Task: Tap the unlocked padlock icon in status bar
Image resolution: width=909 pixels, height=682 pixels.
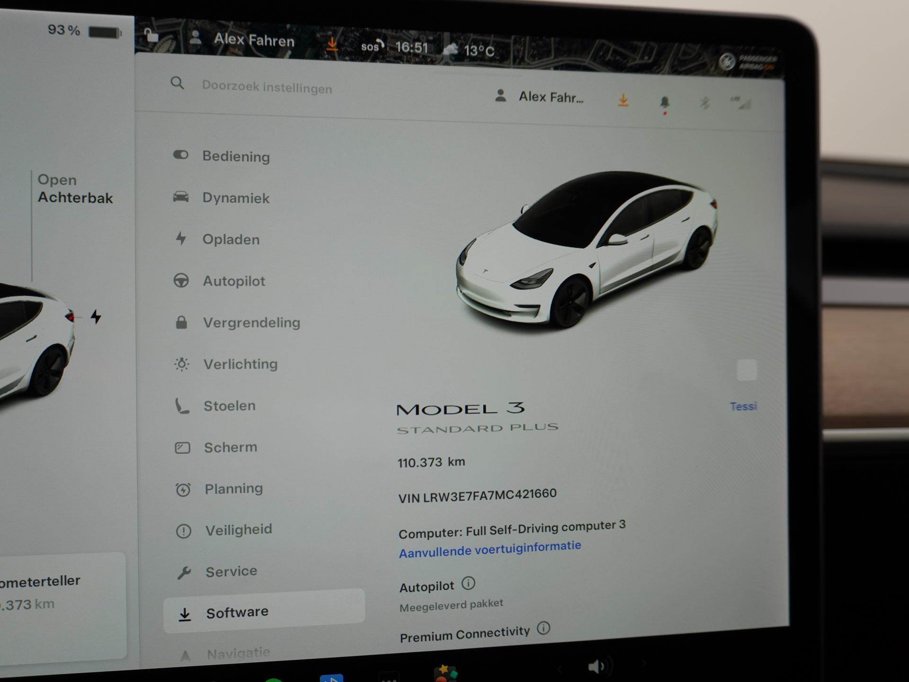Action: tap(151, 35)
